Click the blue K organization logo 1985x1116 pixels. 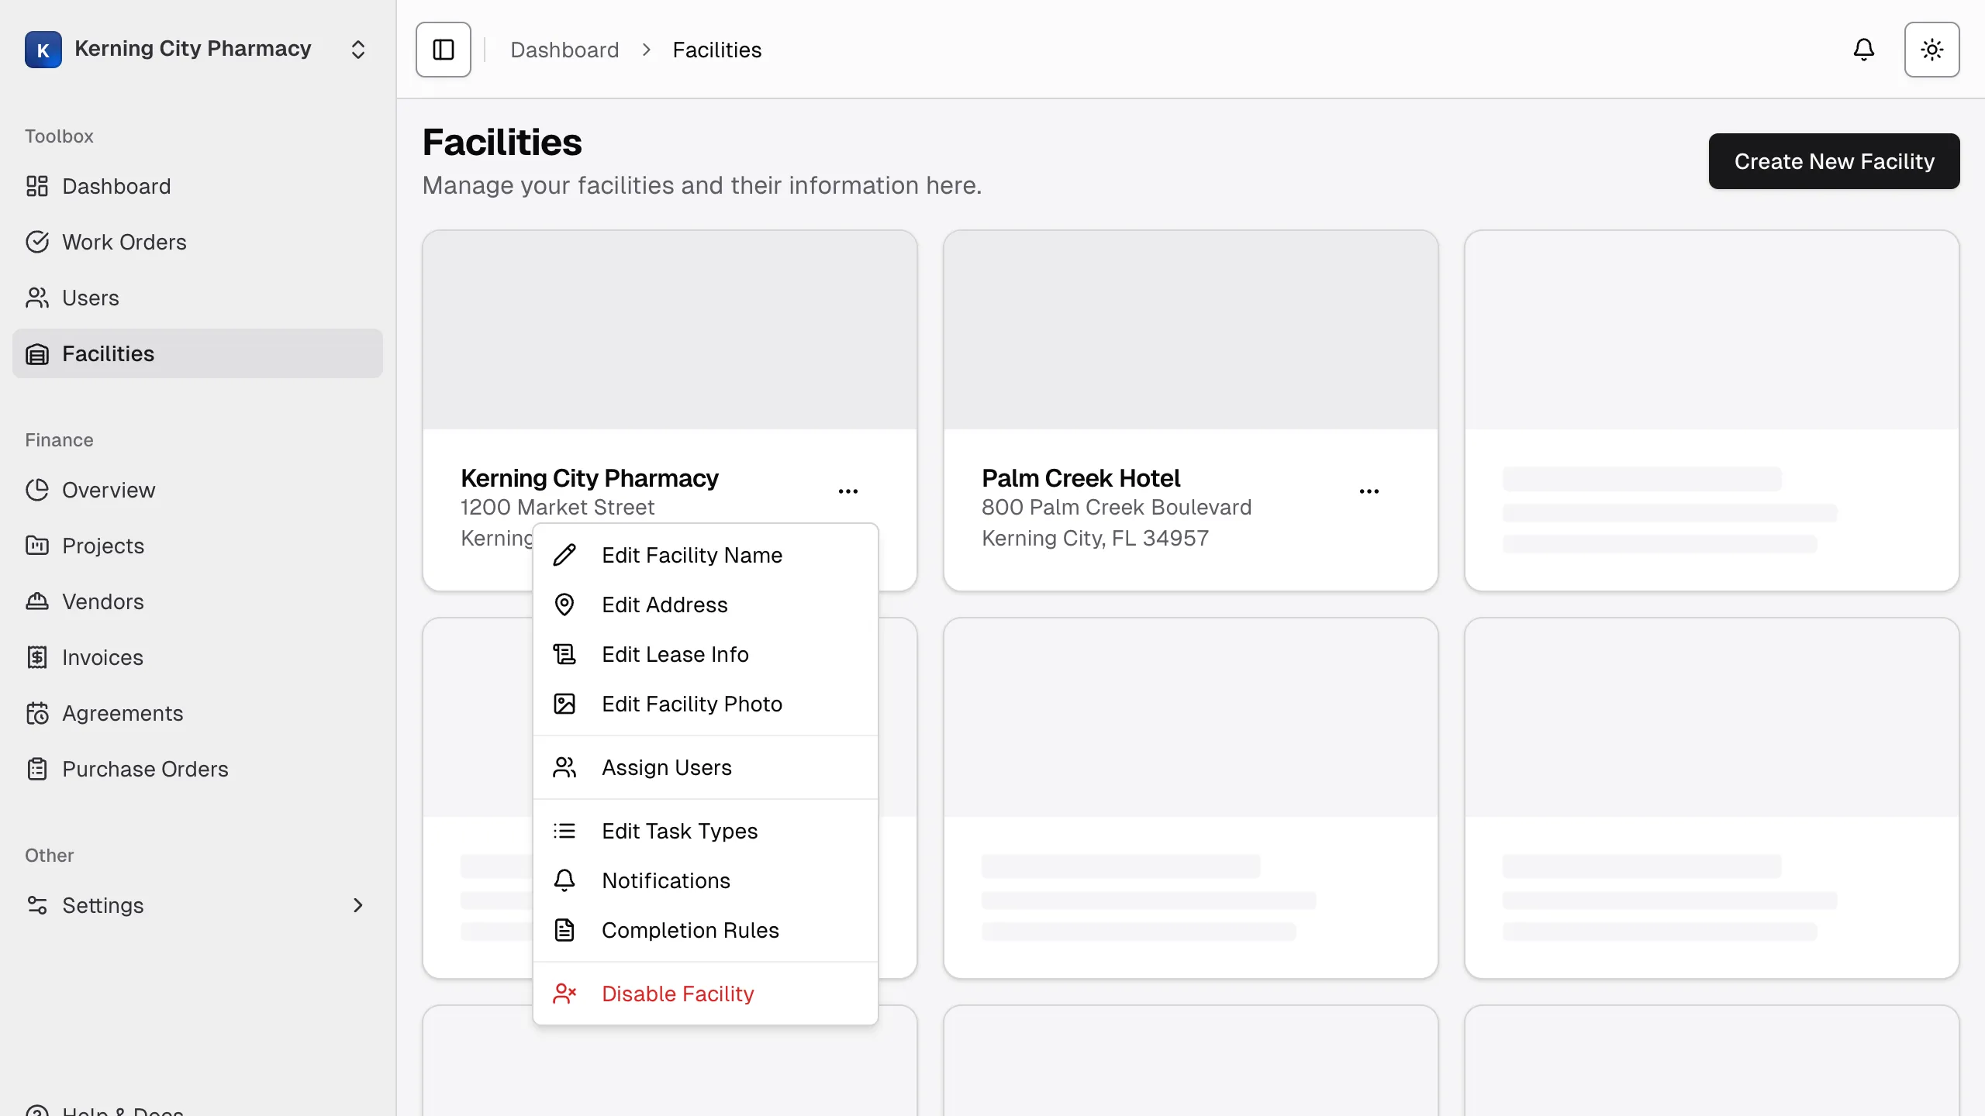point(43,50)
